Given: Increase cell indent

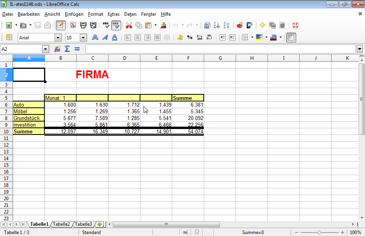Looking at the screenshot, I should 232,37.
